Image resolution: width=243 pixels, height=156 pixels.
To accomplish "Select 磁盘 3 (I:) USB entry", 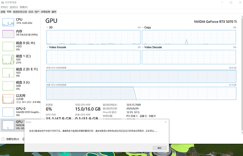I will pyautogui.click(x=8, y=86).
